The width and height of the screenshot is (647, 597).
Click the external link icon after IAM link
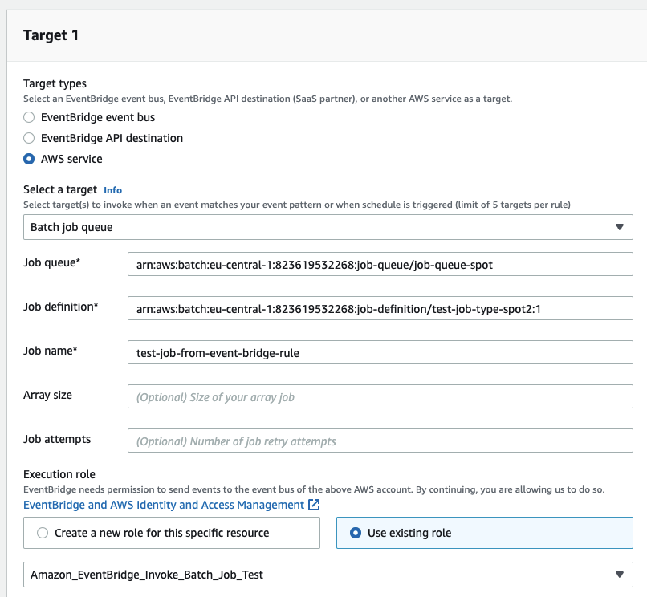pyautogui.click(x=315, y=505)
